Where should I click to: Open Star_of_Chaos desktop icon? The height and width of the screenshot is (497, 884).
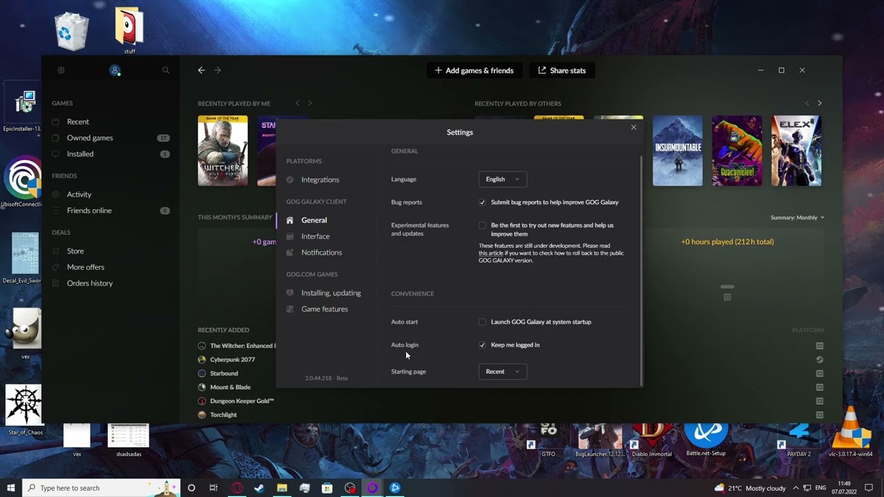coord(25,410)
